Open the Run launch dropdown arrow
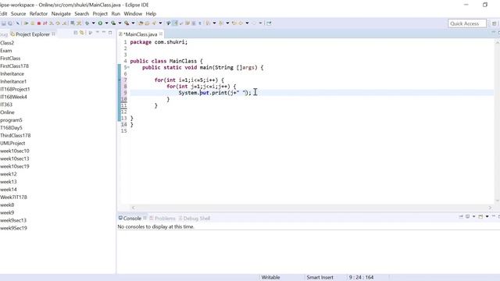 coord(106,23)
